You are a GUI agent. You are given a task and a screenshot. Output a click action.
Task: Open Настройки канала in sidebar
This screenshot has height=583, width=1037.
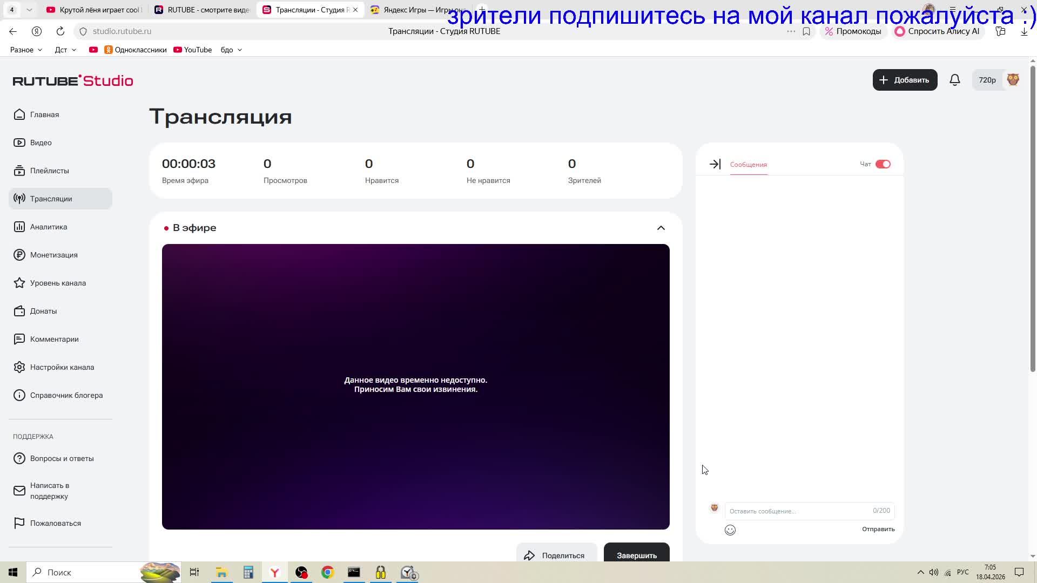61,367
